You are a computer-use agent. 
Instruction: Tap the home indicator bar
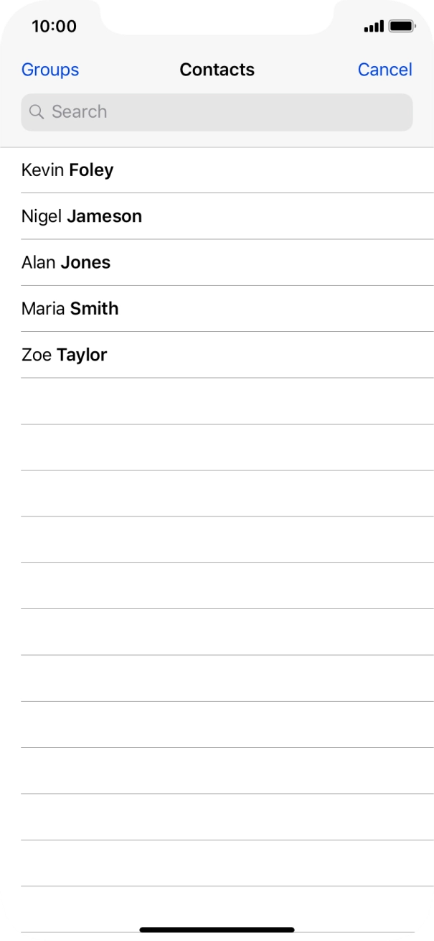tap(217, 930)
